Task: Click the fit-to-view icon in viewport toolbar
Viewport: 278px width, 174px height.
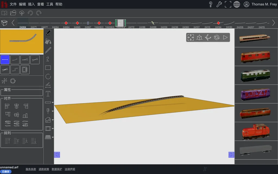Action: [x=191, y=38]
